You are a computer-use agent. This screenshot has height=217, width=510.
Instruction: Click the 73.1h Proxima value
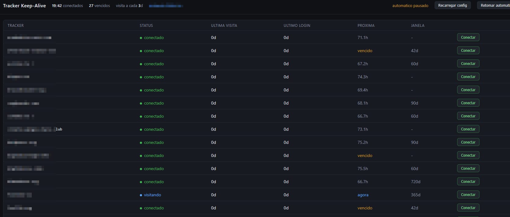tap(362, 129)
